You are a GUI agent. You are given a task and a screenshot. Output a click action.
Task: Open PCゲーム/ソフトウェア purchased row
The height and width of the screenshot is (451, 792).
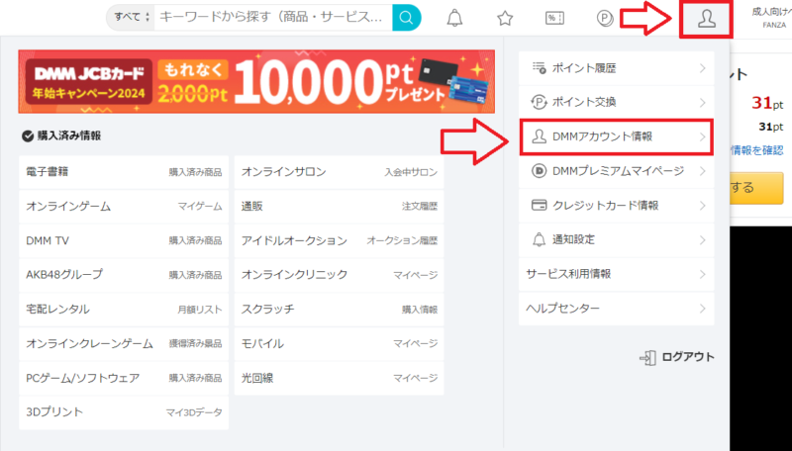tap(124, 378)
